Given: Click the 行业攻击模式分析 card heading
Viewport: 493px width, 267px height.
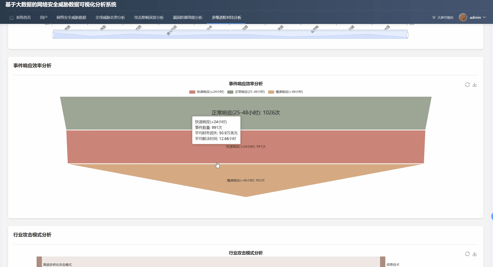Looking at the screenshot, I should click(32, 235).
